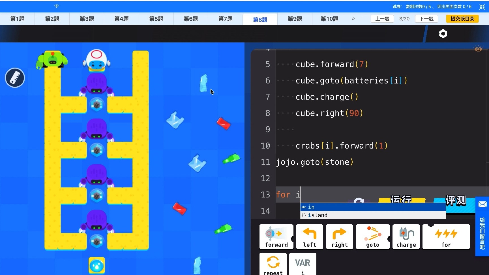The image size is (489, 275).
Task: Select the topmost purple crab
Action: [x=97, y=85]
